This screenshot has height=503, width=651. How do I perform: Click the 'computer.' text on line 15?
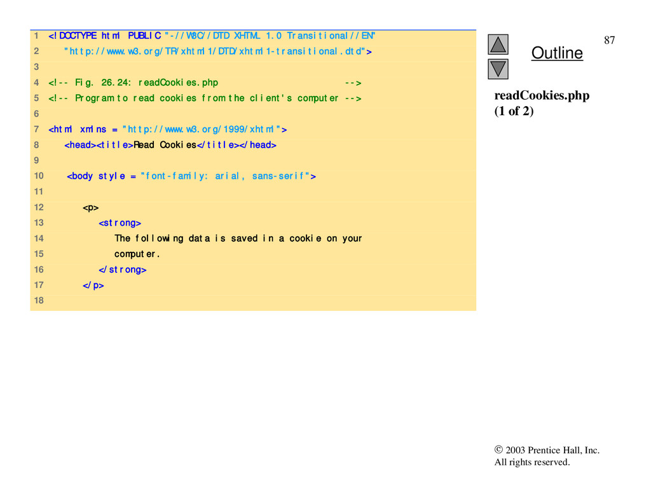click(x=137, y=254)
